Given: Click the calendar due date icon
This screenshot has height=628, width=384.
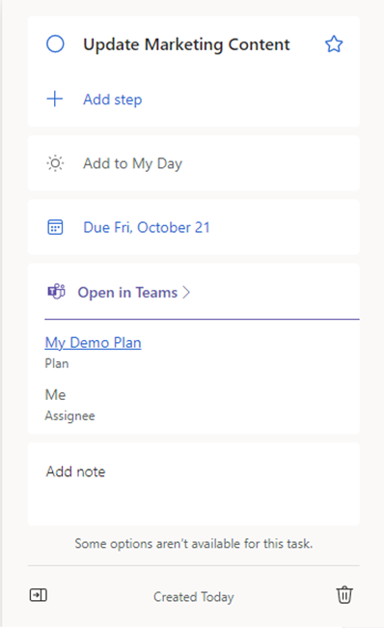Looking at the screenshot, I should coord(55,227).
